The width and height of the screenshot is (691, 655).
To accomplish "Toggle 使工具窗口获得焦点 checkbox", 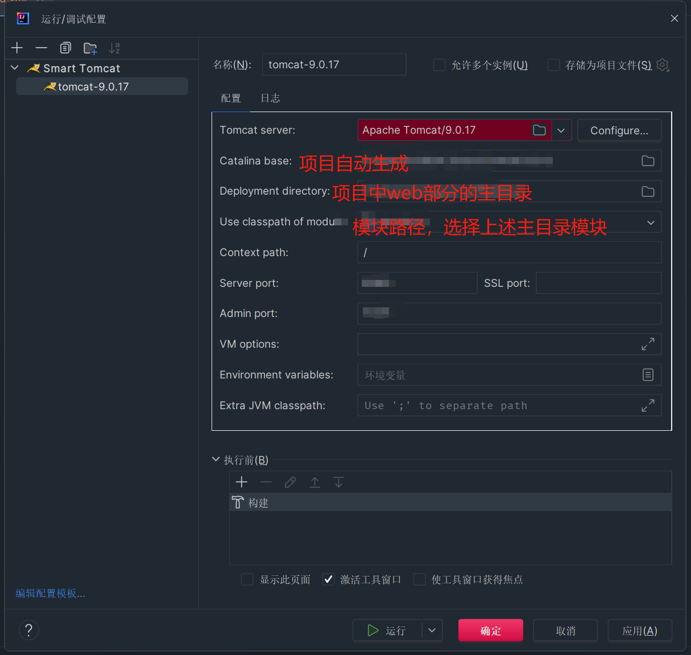I will coord(419,579).
